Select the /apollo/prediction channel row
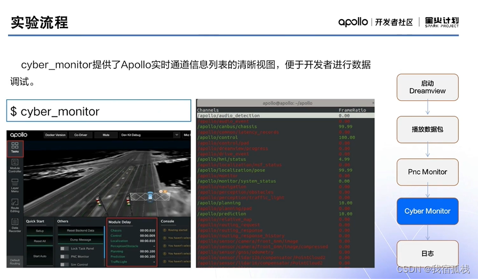 coord(285,214)
